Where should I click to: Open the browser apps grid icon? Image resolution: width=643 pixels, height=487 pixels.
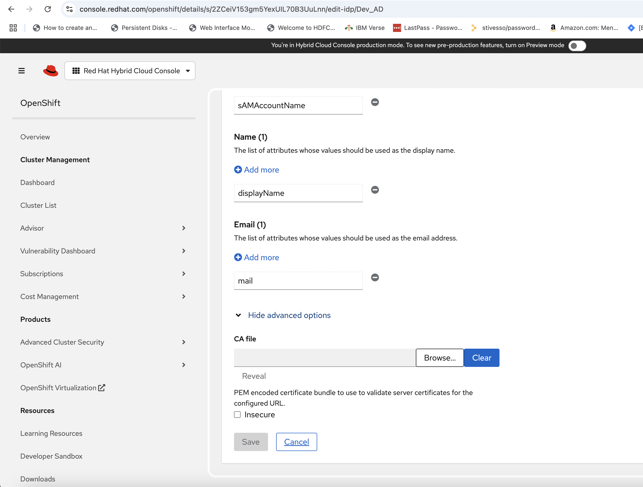13,28
